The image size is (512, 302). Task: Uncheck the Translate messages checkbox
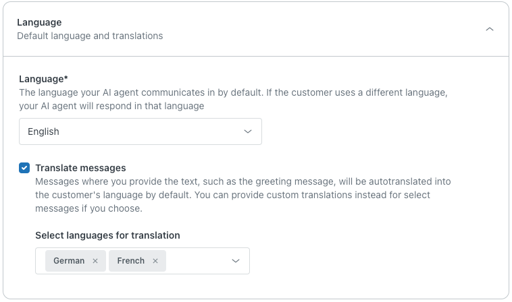[24, 168]
